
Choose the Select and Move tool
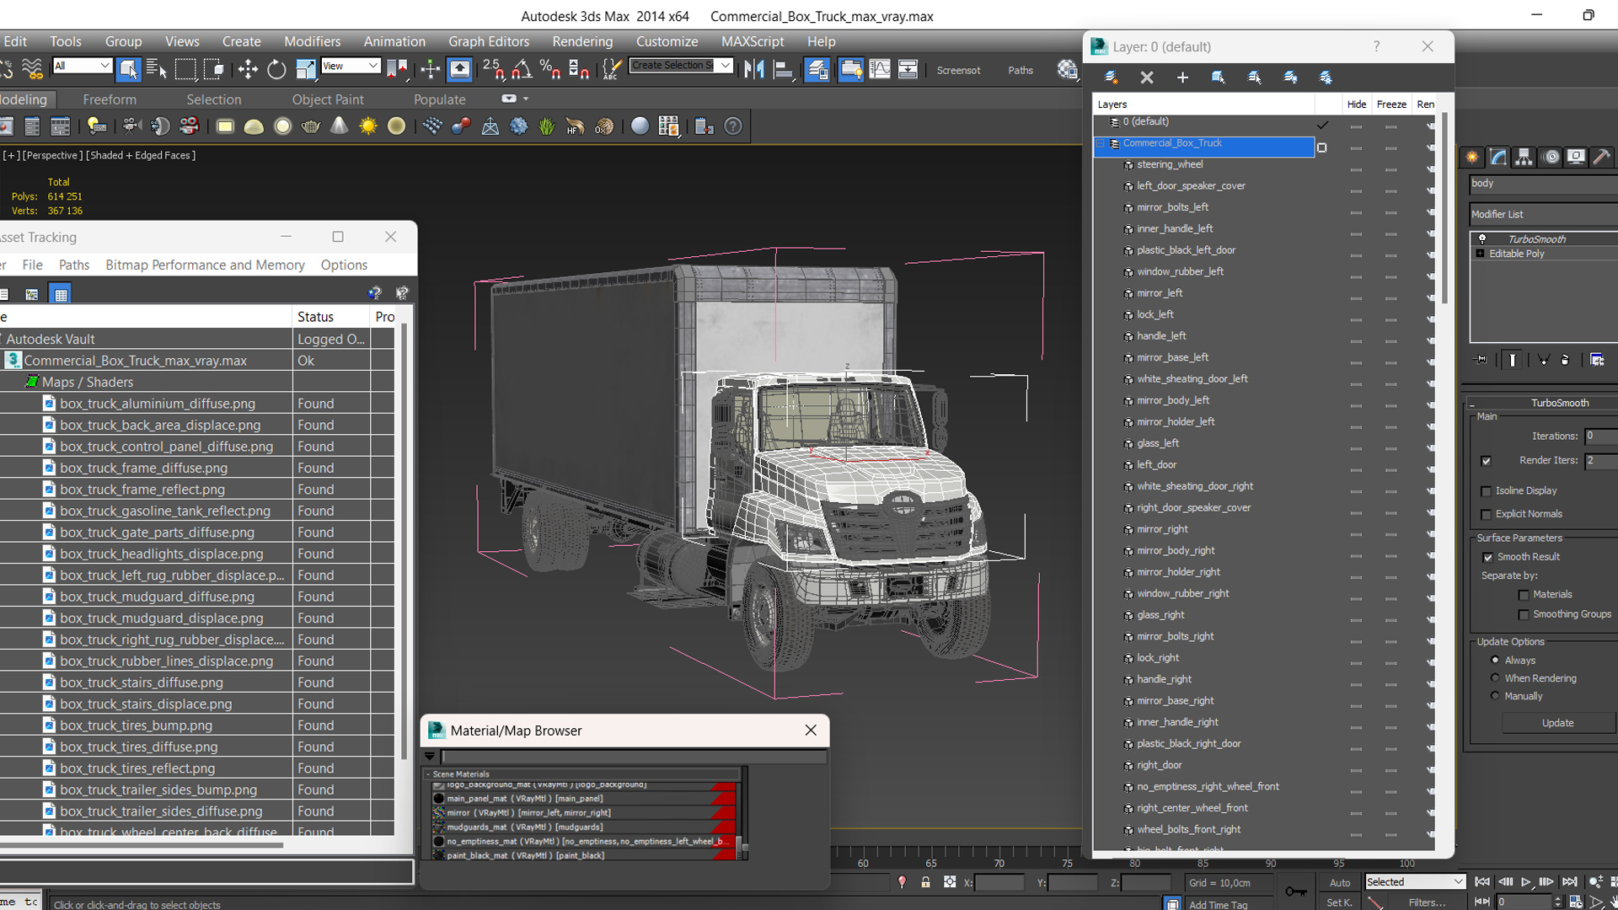(x=248, y=69)
